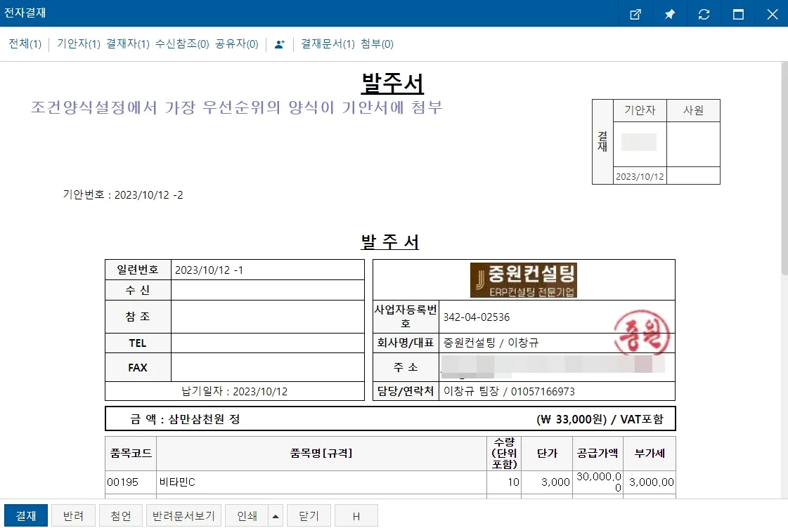788x528 pixels.
Task: Expand the 인쇄 options arrow
Action: point(276,516)
